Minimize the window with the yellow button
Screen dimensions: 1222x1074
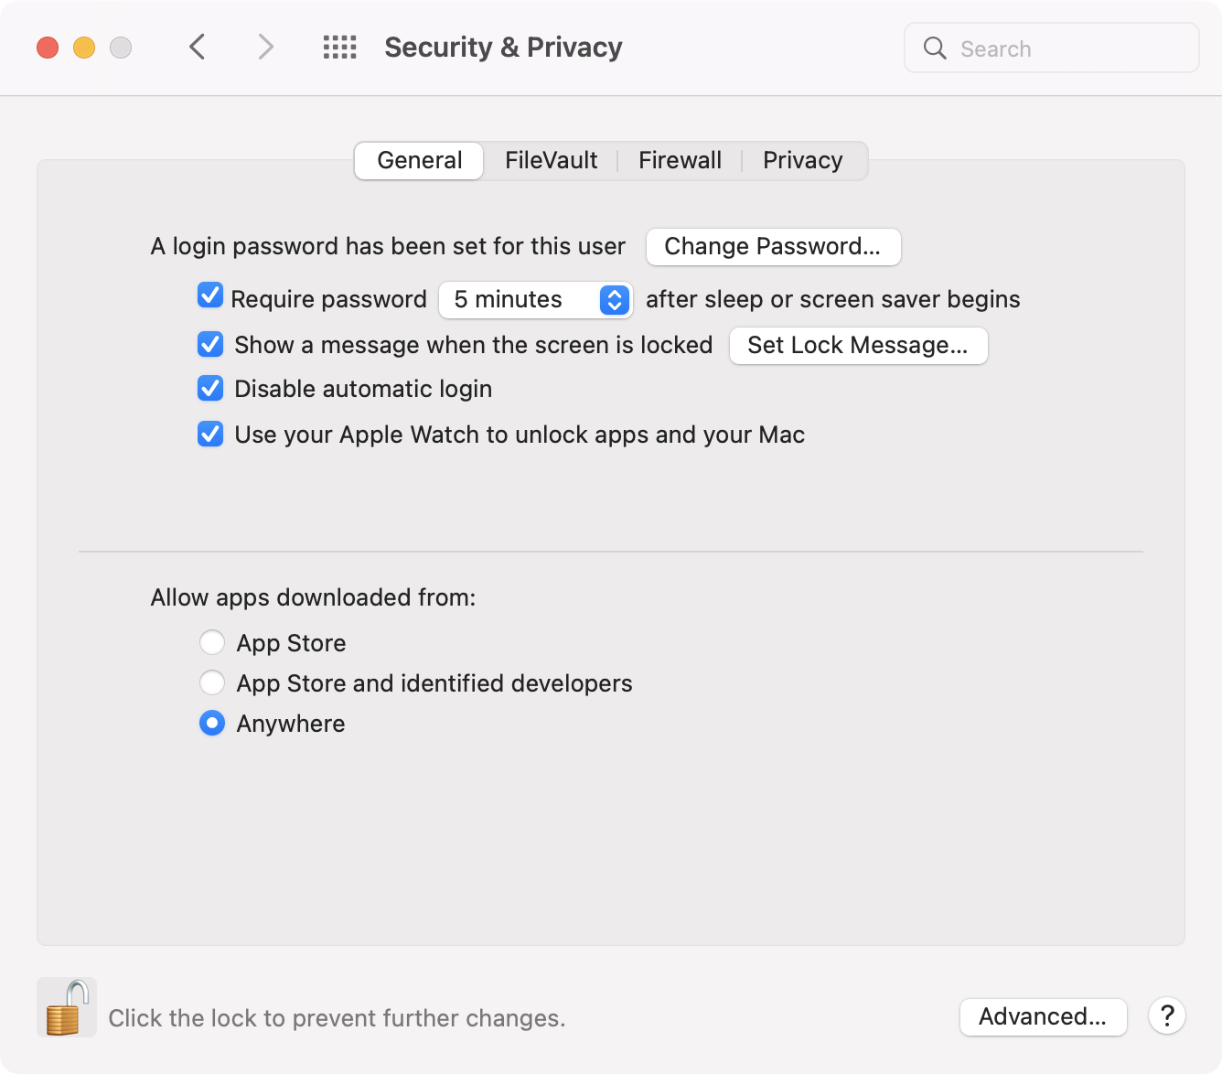tap(84, 48)
